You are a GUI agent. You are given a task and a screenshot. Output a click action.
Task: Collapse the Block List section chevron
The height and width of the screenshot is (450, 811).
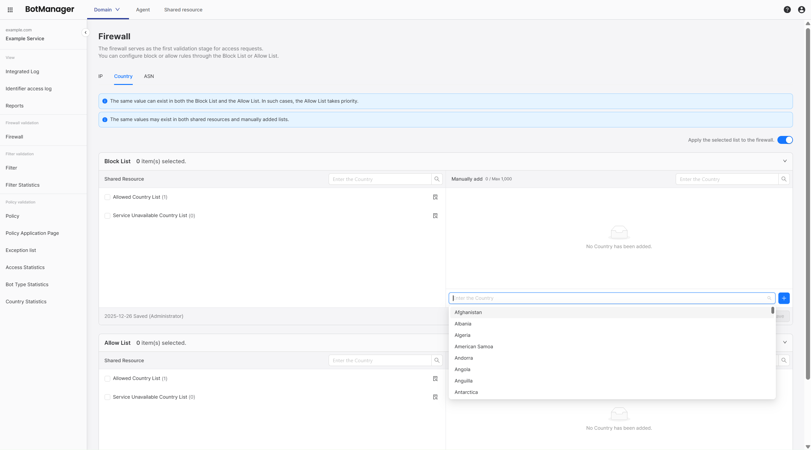click(x=785, y=161)
